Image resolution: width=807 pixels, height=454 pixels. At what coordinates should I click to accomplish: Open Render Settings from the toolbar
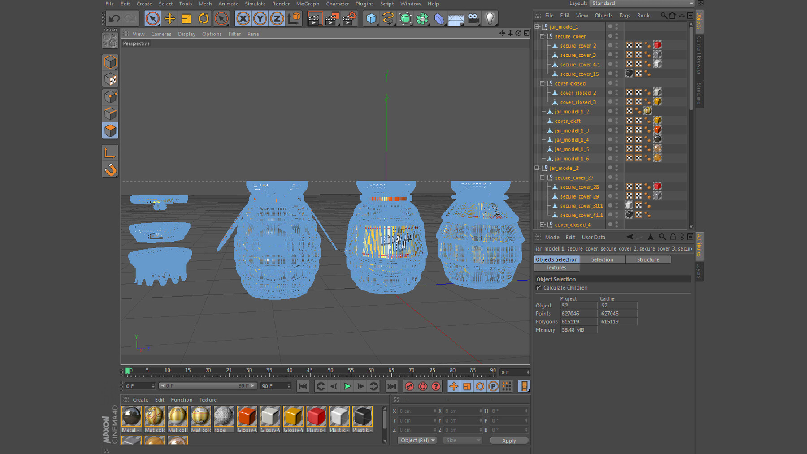pyautogui.click(x=349, y=18)
